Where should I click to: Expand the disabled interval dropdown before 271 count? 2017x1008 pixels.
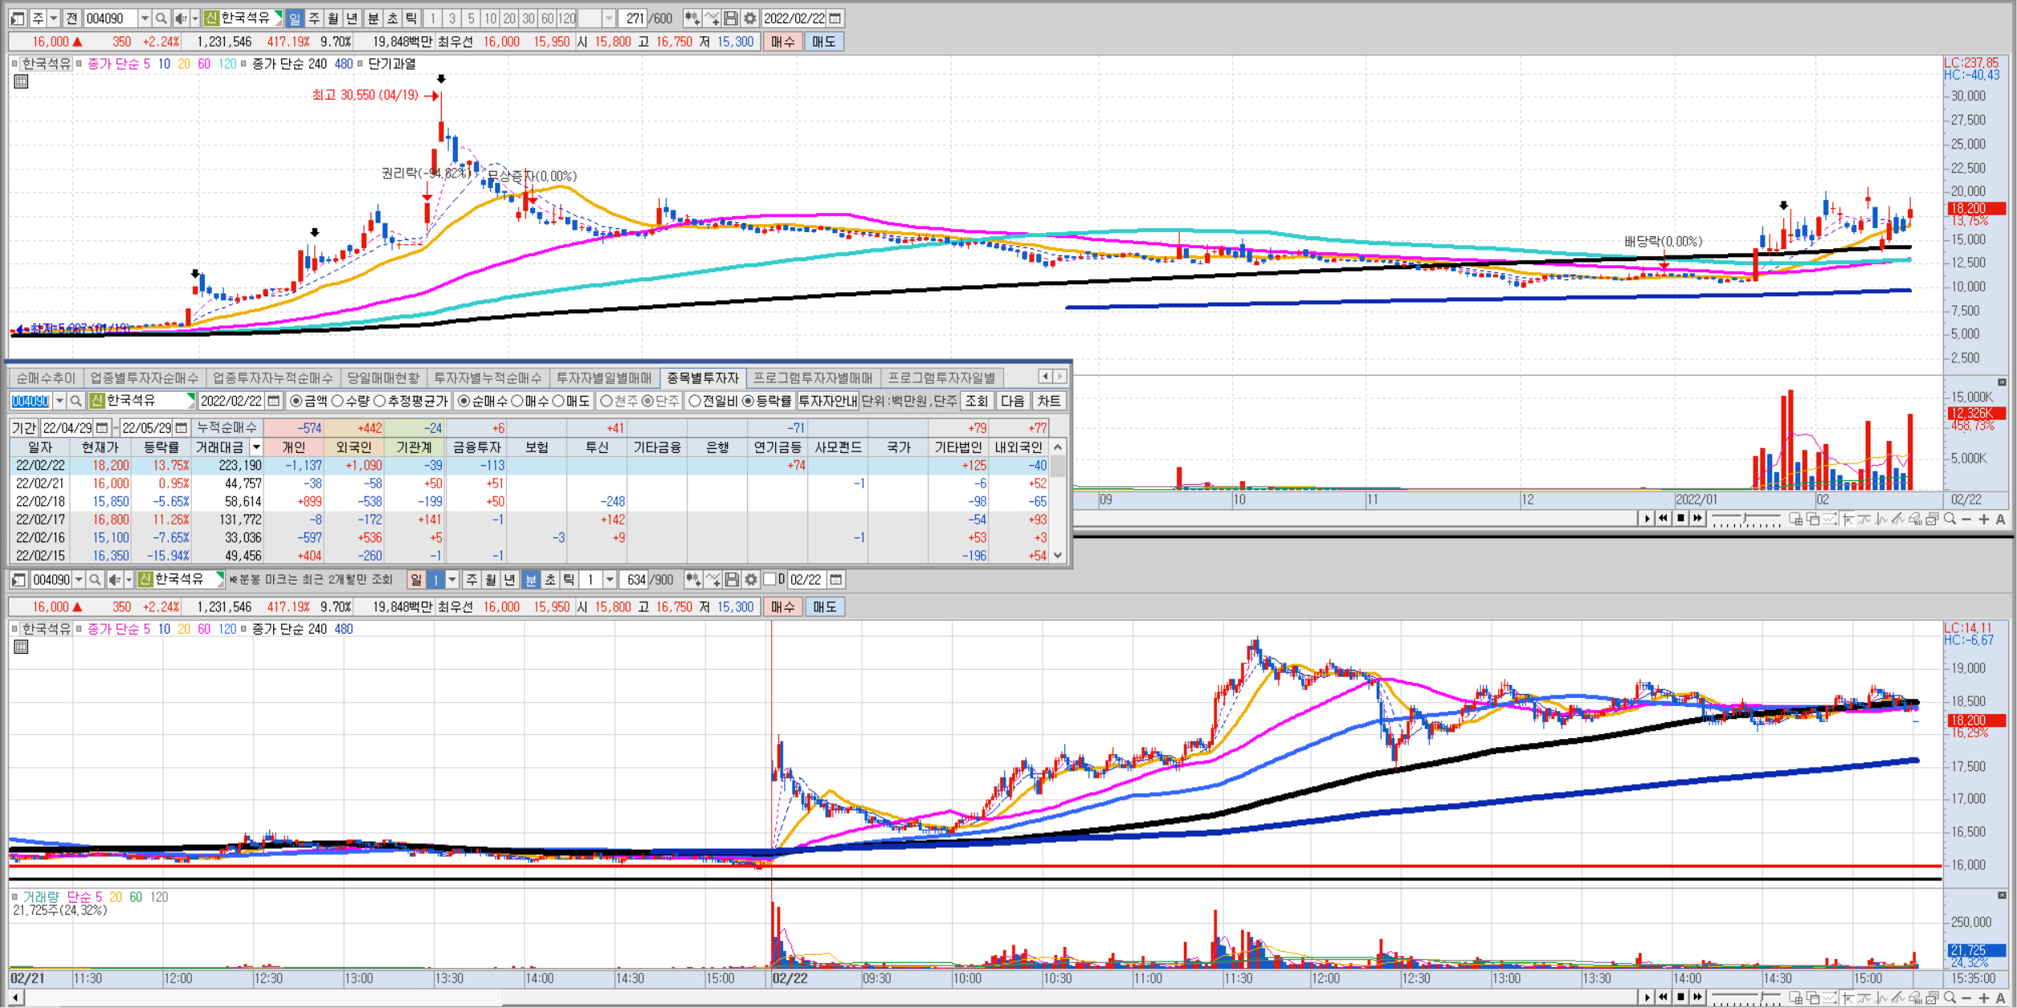point(609,18)
